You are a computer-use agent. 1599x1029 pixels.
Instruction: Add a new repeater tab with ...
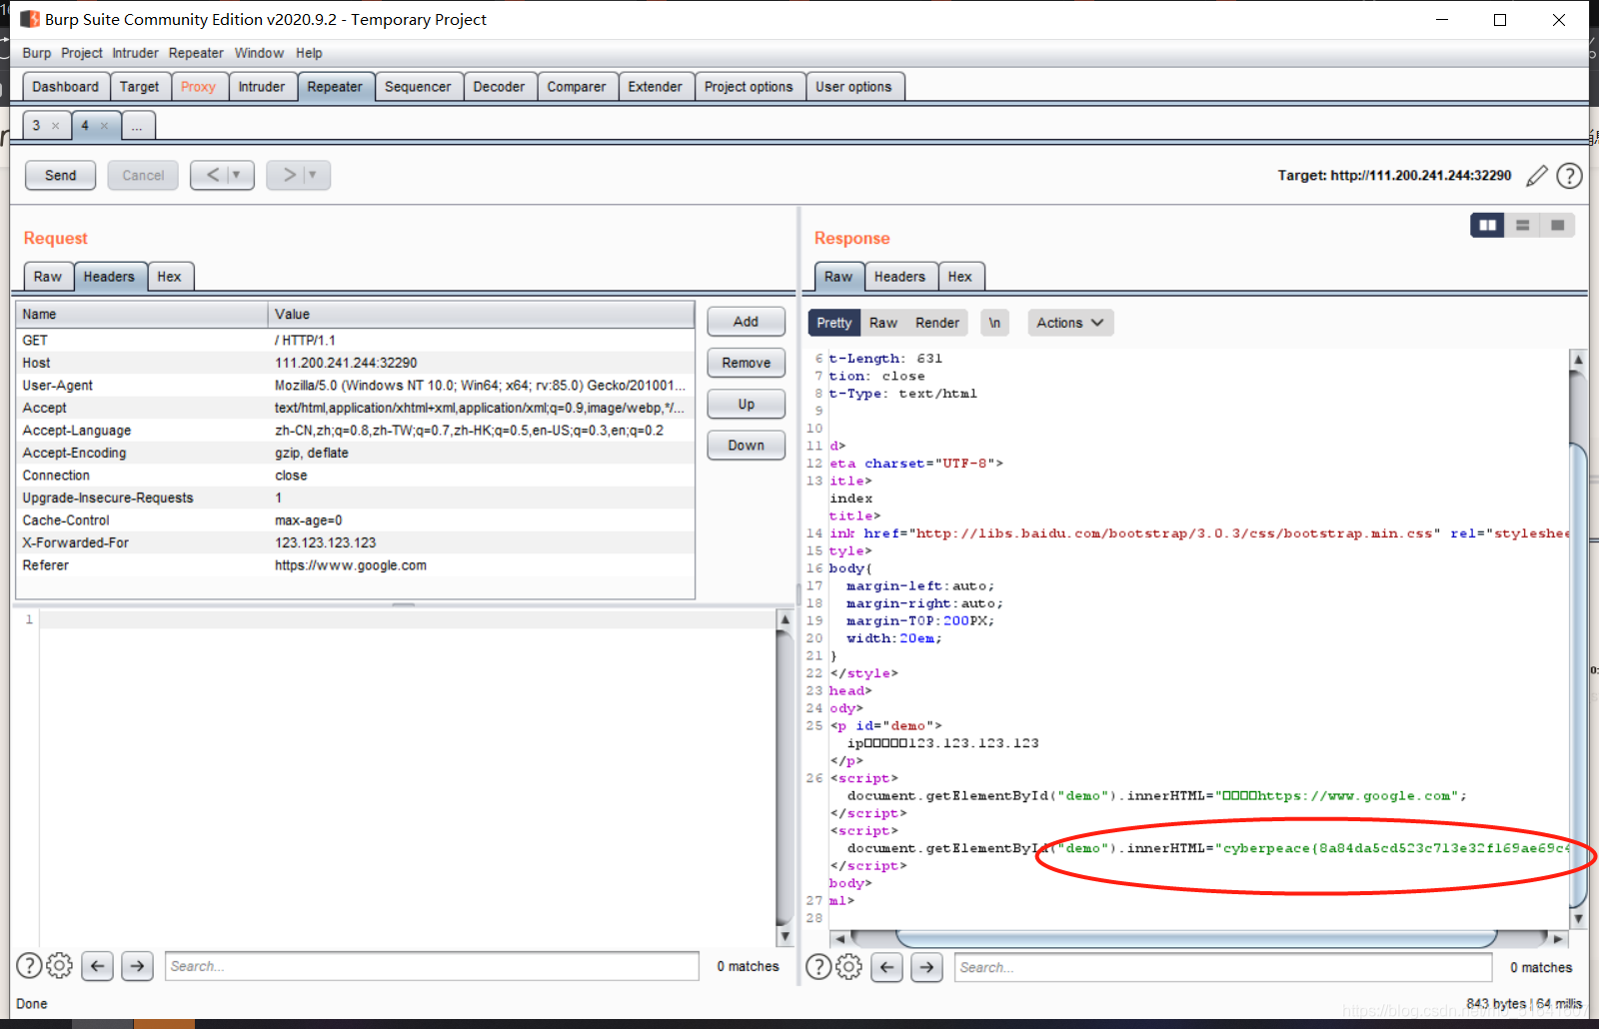[137, 126]
